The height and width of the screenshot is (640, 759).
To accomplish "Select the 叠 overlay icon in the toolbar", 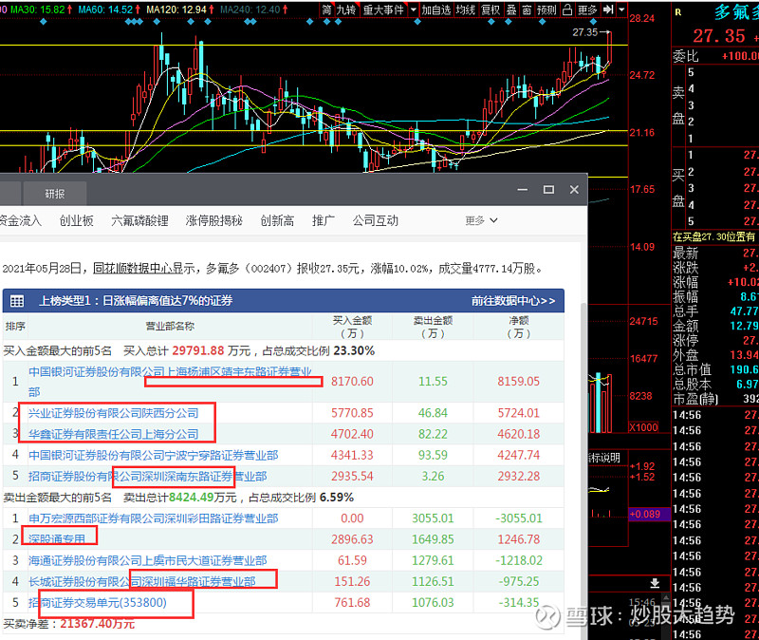I will click(x=512, y=9).
